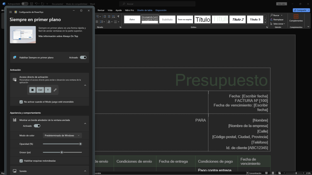Viewport: 312px width, 175px height.
Task: Open the Estilos pane launcher
Action: pyautogui.click(x=267, y=27)
